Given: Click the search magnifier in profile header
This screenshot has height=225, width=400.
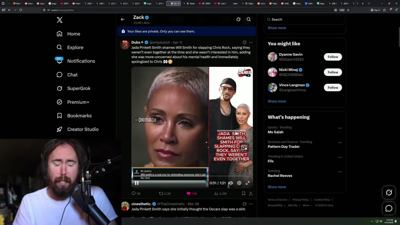Looking at the screenshot, I should [249, 19].
